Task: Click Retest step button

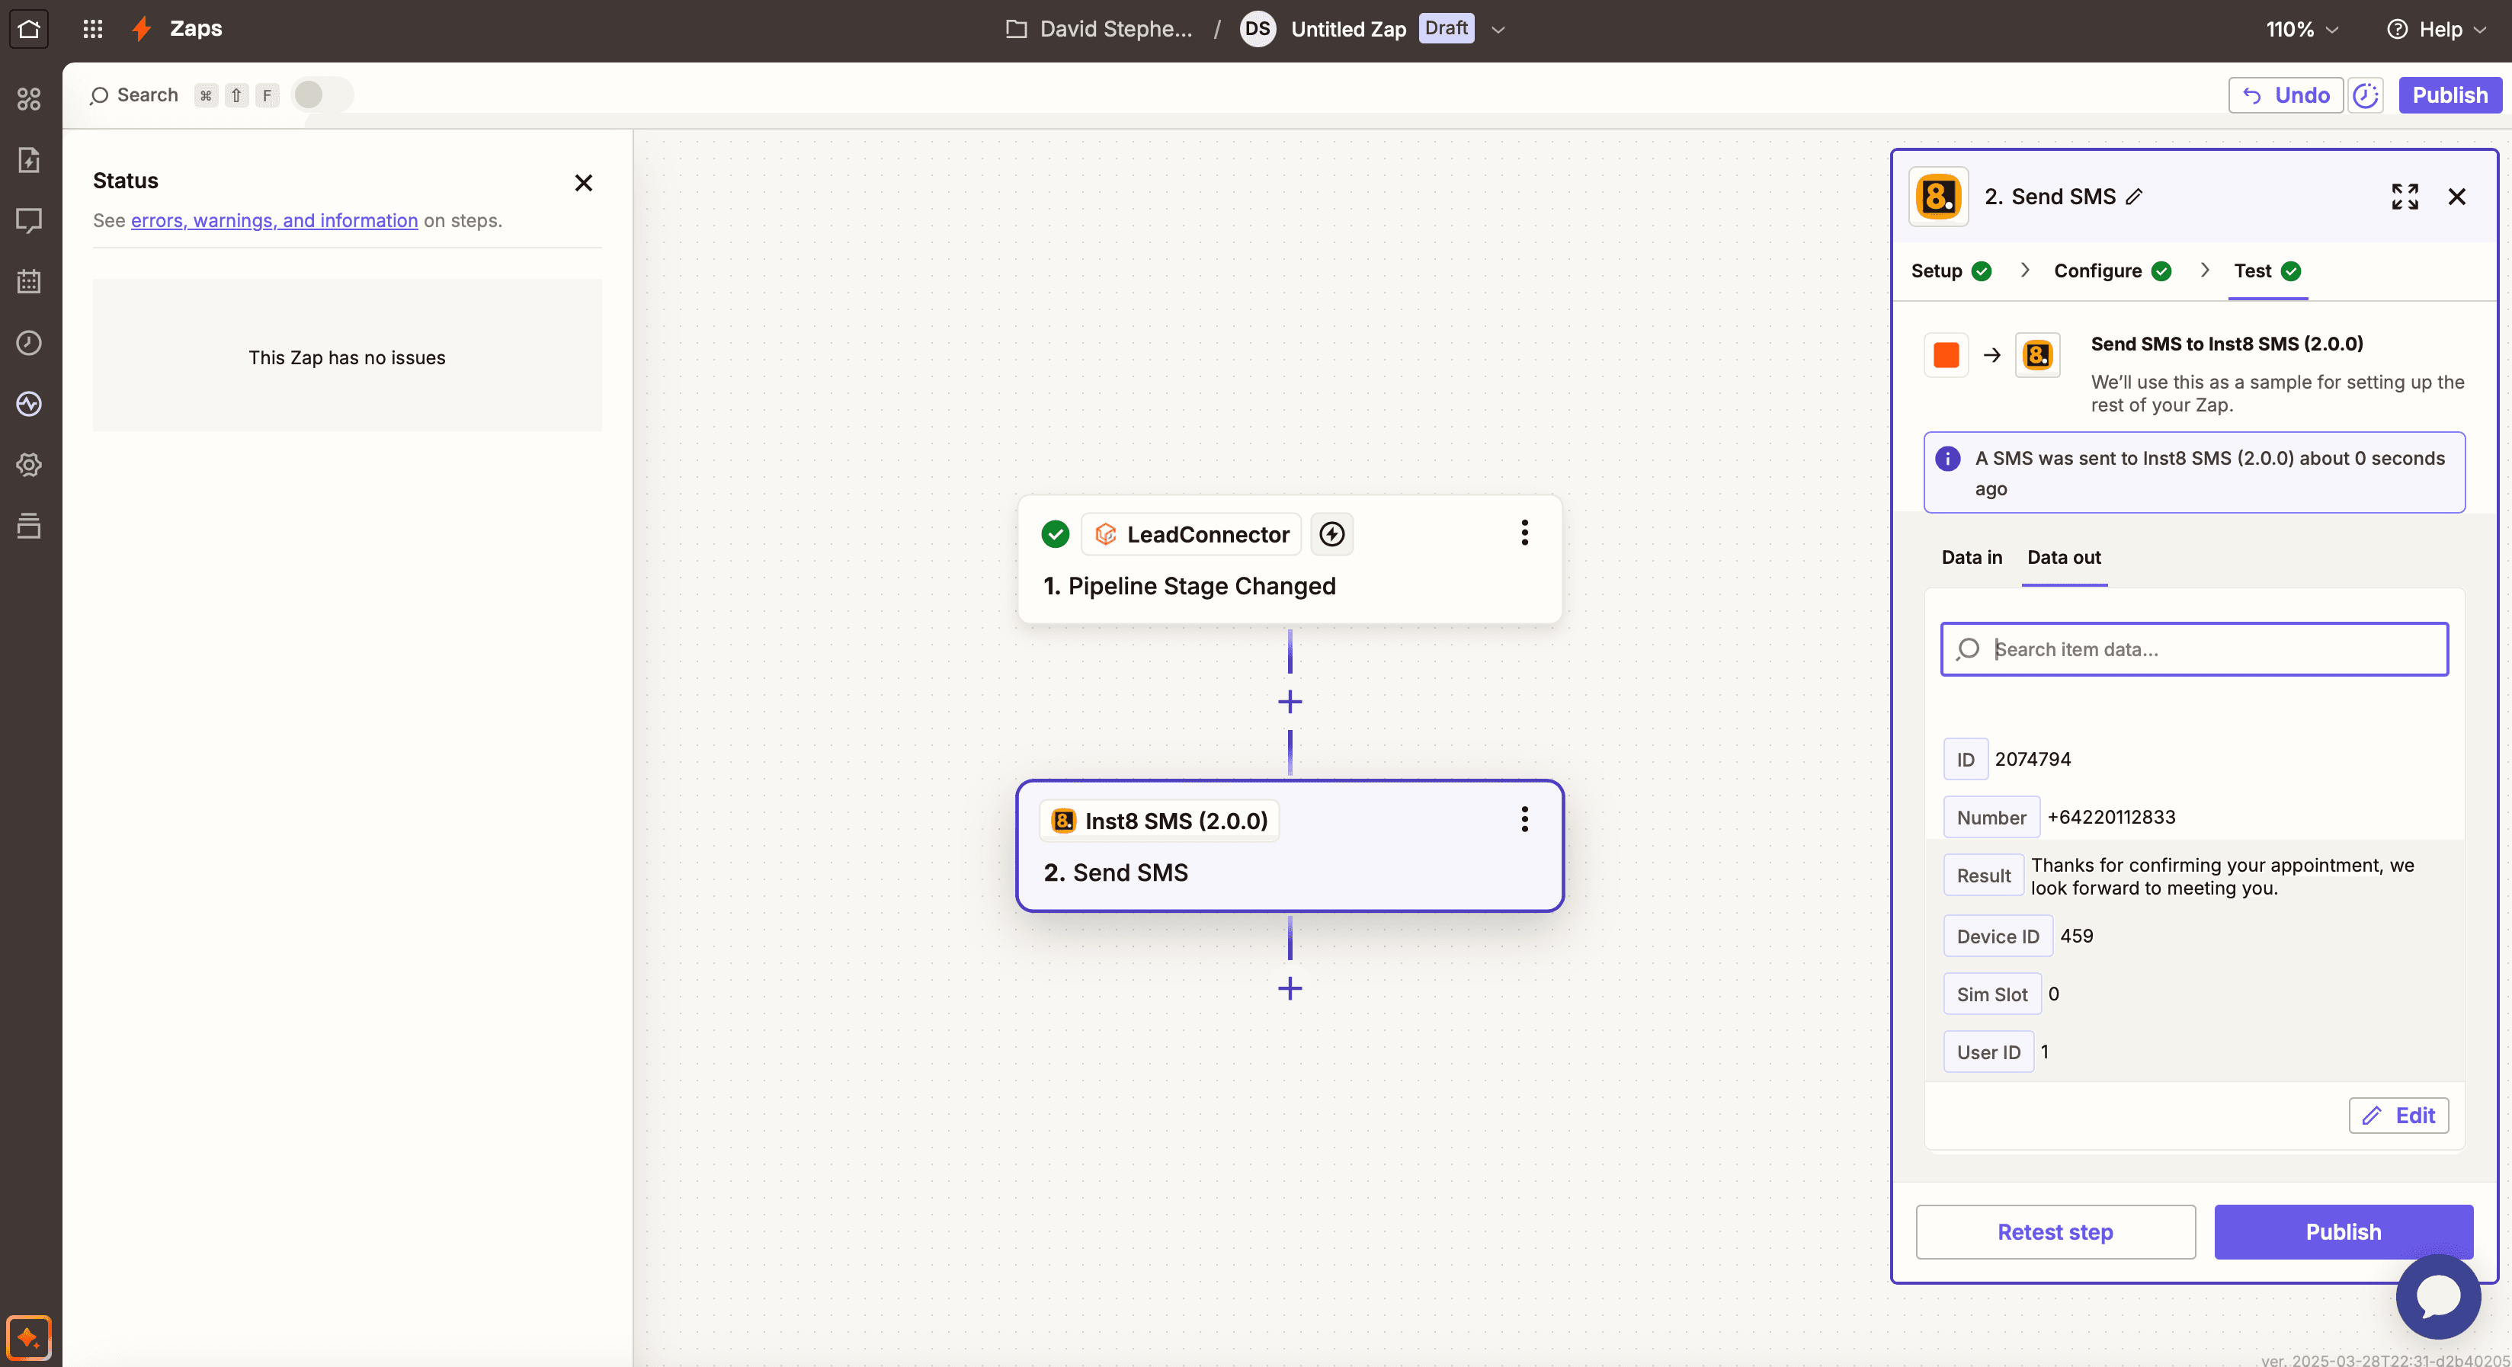Action: [x=2055, y=1231]
